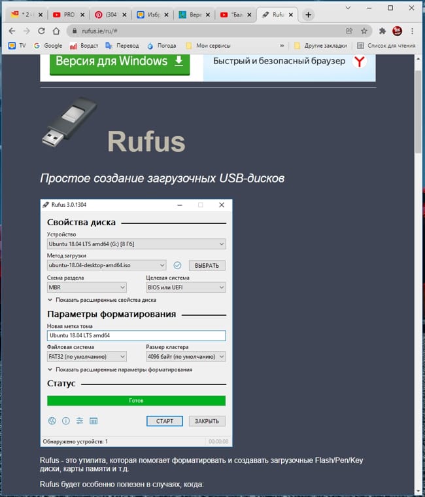Click the Rufus language globe icon

(x=52, y=421)
